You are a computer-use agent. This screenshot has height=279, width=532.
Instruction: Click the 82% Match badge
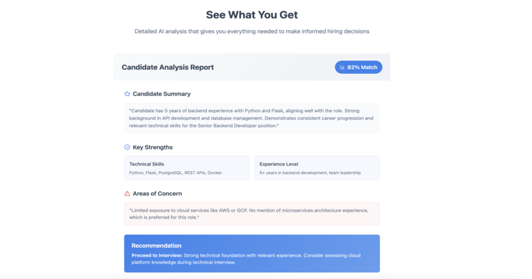pyautogui.click(x=359, y=67)
